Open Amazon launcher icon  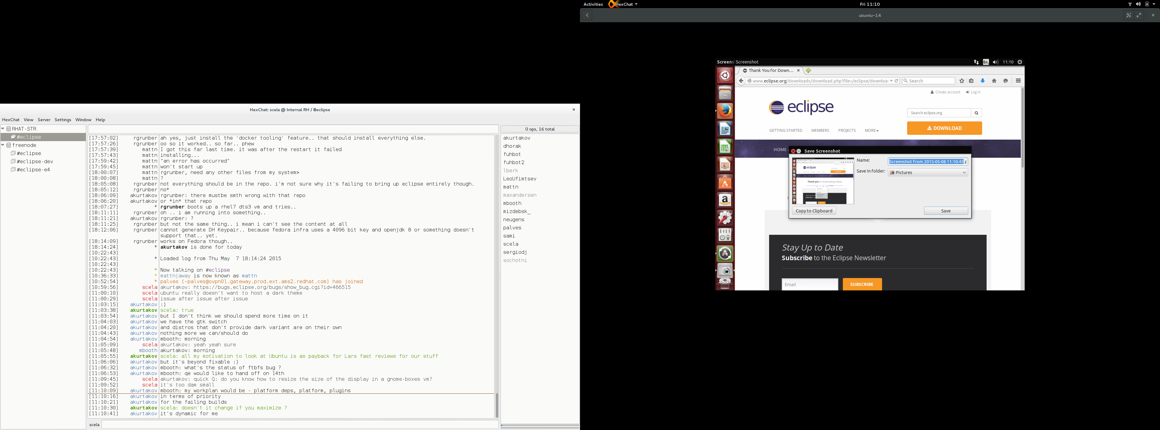725,200
